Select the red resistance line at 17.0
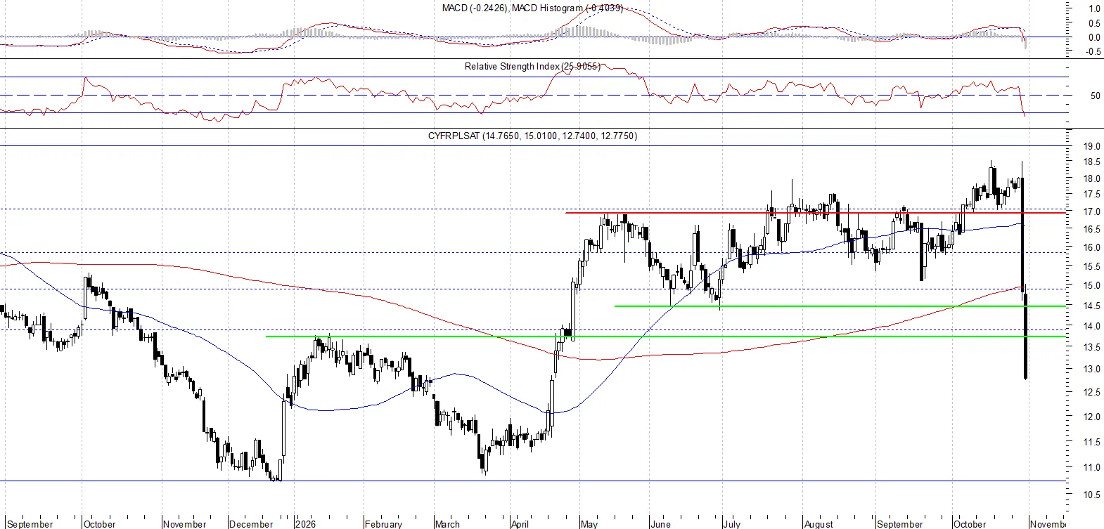Viewport: 1104px width, 529px height. (x=816, y=212)
